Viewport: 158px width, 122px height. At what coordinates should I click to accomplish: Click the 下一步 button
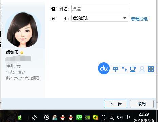point(116,104)
